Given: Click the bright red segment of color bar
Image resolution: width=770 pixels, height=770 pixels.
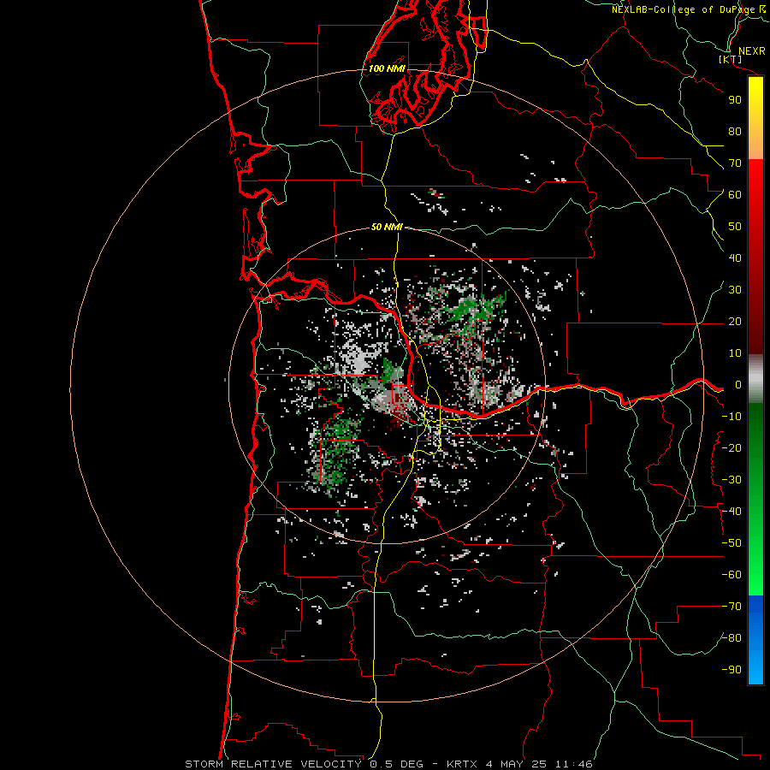Looking at the screenshot, I should [755, 257].
